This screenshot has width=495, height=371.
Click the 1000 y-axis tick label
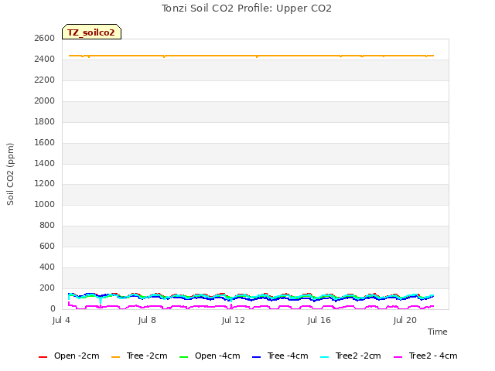click(x=45, y=204)
